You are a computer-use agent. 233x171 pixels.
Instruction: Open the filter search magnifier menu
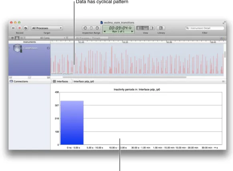187,28
